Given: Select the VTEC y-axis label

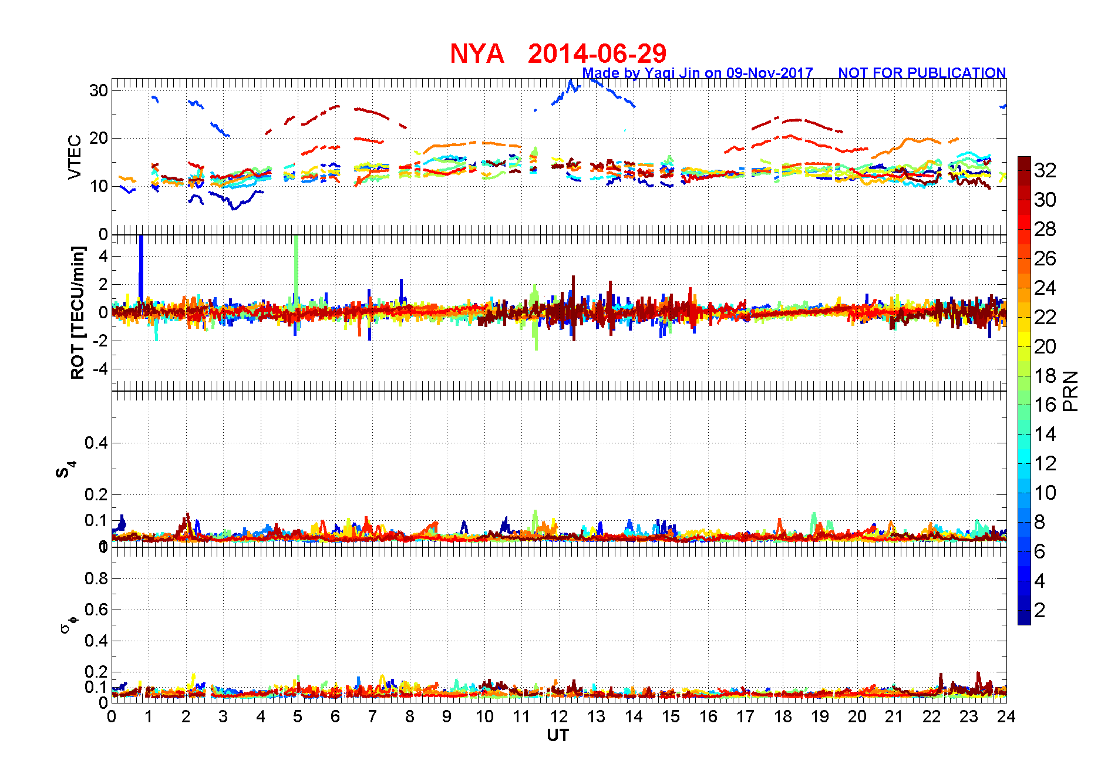Looking at the screenshot, I should (x=75, y=157).
